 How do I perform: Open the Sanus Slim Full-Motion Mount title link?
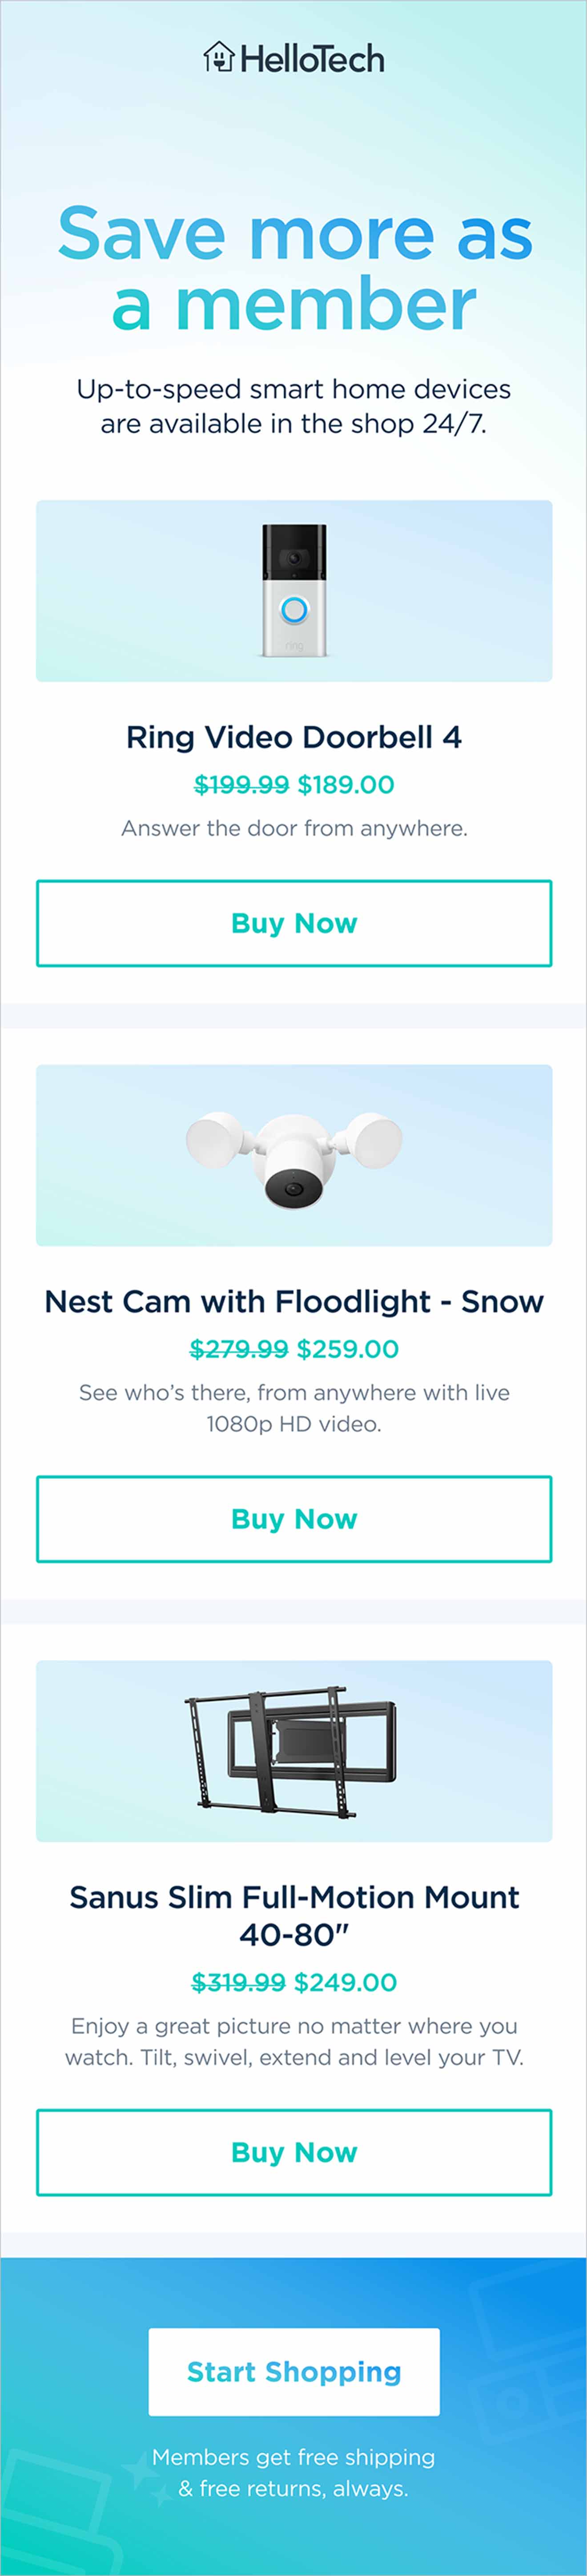(x=293, y=1912)
